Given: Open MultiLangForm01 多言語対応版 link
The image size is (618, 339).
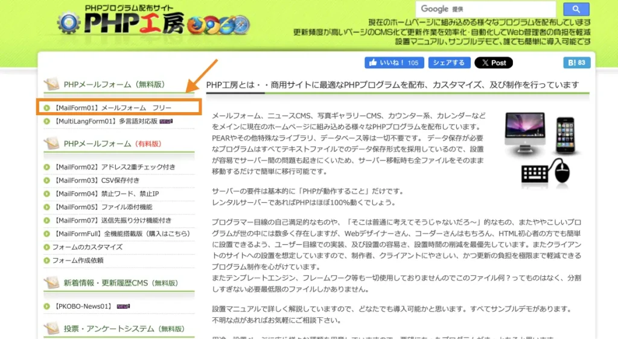Looking at the screenshot, I should 101,121.
